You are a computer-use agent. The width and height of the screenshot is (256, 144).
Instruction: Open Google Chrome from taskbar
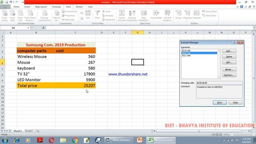75,140
